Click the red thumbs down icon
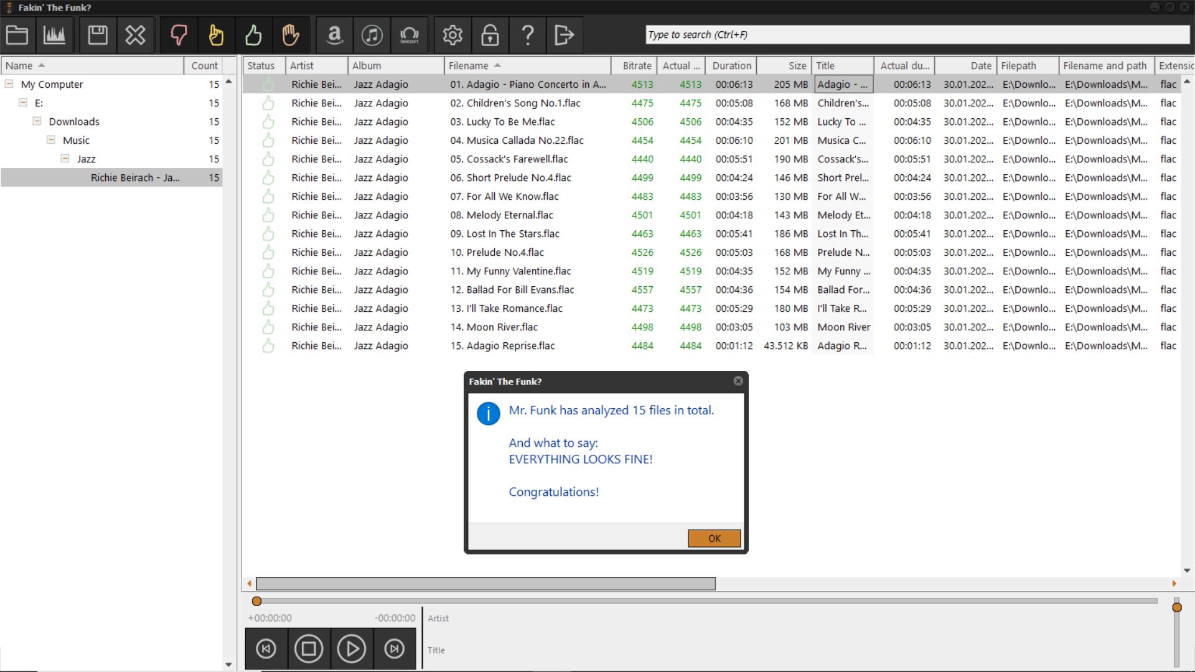1195x672 pixels. pos(179,35)
